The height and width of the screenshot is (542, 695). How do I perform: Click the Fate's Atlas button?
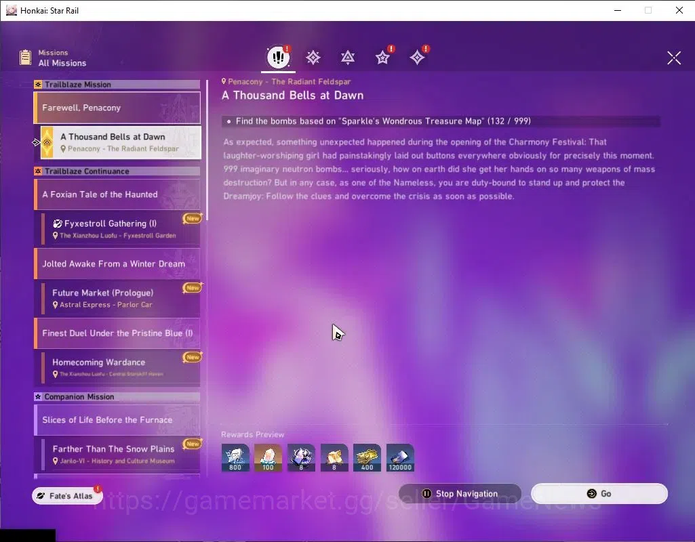tap(67, 495)
